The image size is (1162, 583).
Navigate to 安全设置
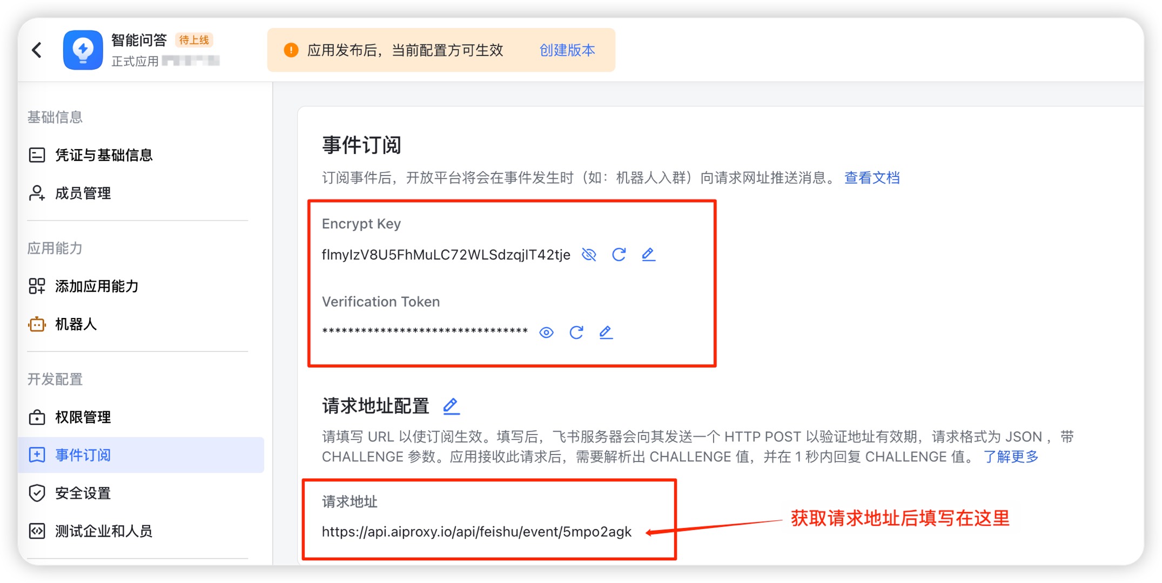(x=83, y=493)
